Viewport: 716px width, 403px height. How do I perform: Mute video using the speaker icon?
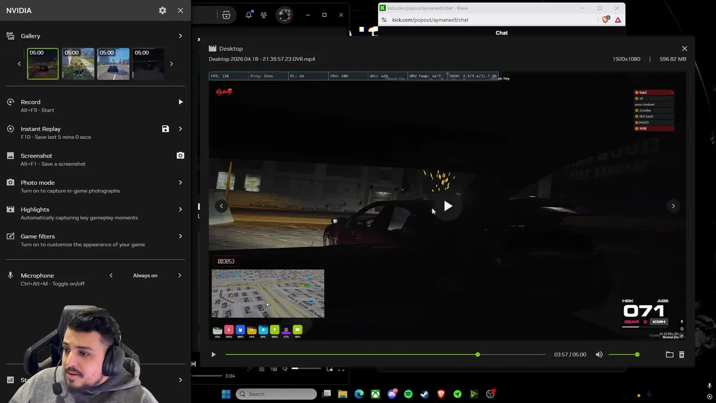coord(599,354)
